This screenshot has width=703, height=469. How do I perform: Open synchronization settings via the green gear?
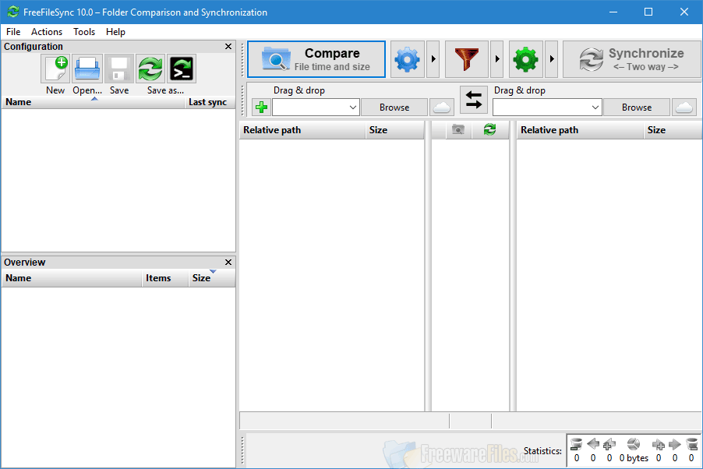pos(525,58)
